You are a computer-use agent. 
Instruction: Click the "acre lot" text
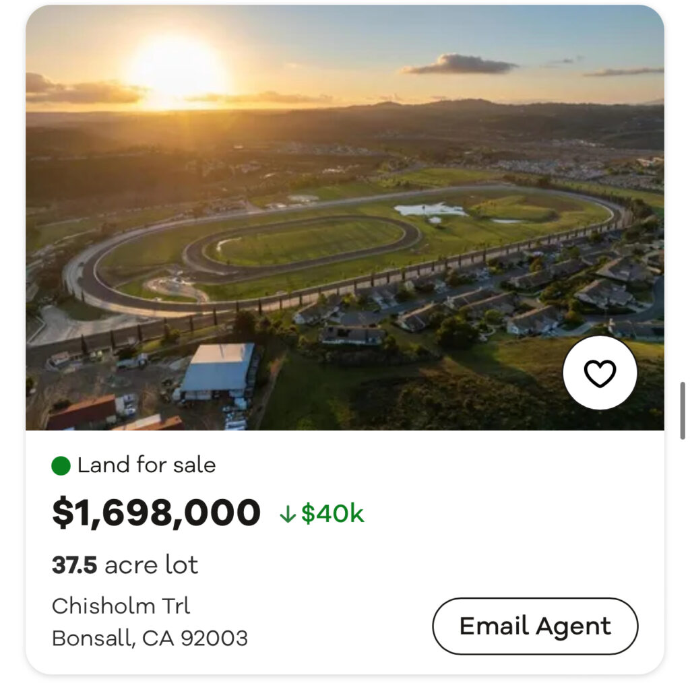coord(152,565)
